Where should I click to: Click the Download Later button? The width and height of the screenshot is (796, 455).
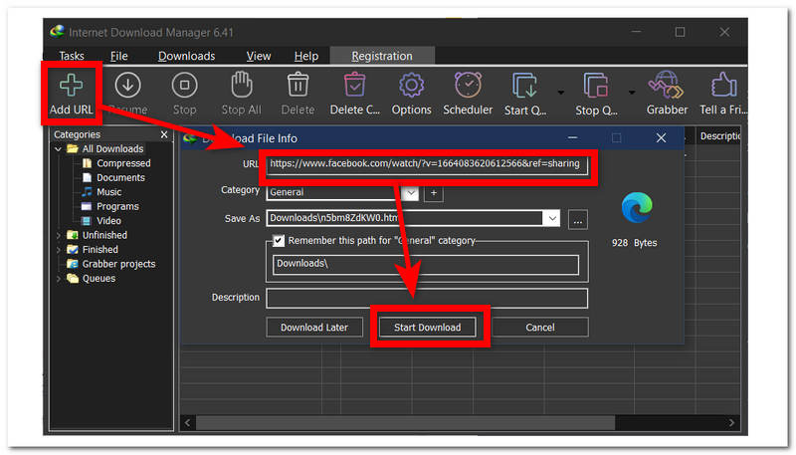click(314, 328)
